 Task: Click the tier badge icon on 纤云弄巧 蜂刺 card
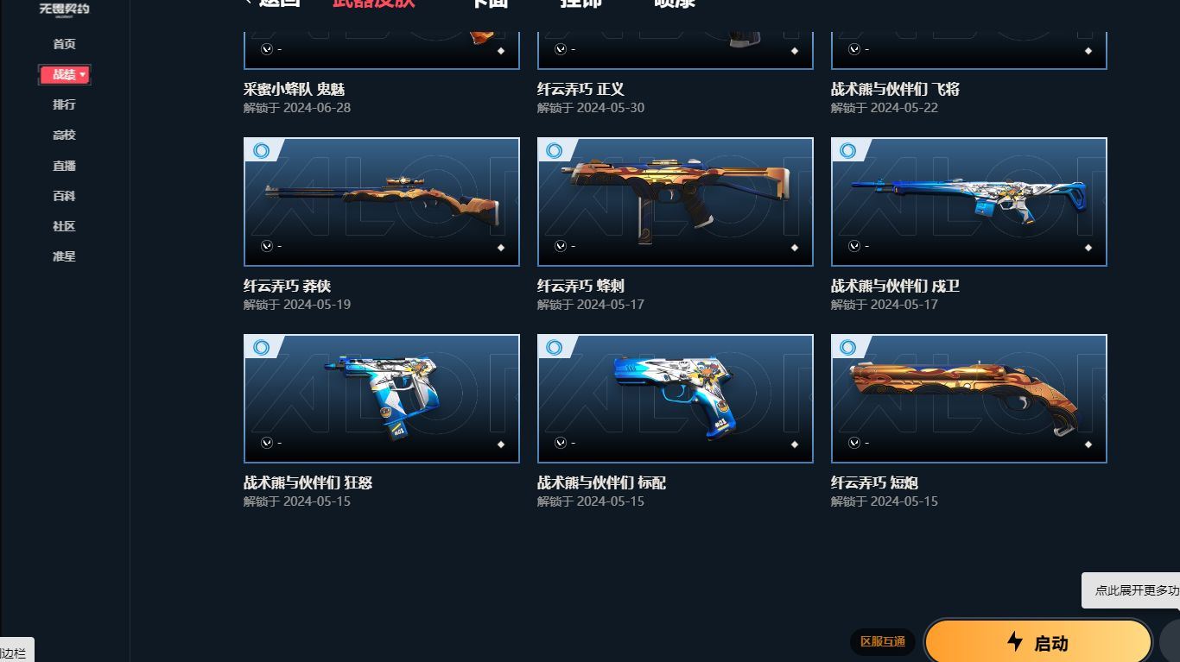point(555,151)
